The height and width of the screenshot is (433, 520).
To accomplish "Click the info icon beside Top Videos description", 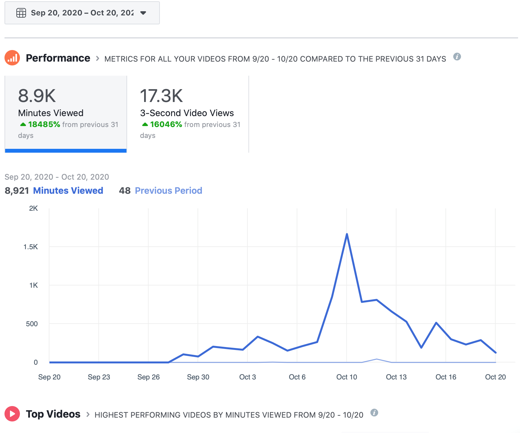I will pos(374,412).
